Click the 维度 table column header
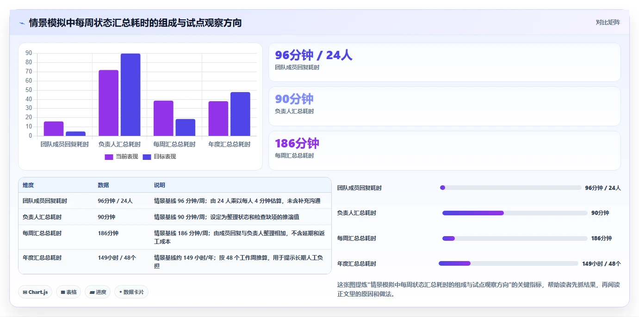This screenshot has width=639, height=317. 28,185
